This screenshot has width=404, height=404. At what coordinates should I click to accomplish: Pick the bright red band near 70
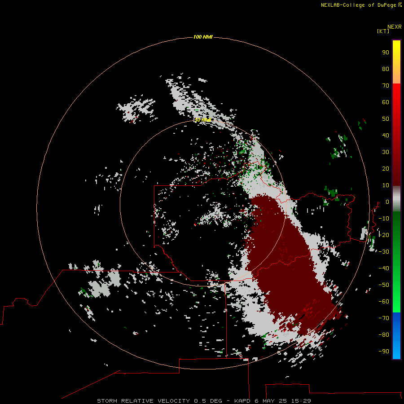396,89
